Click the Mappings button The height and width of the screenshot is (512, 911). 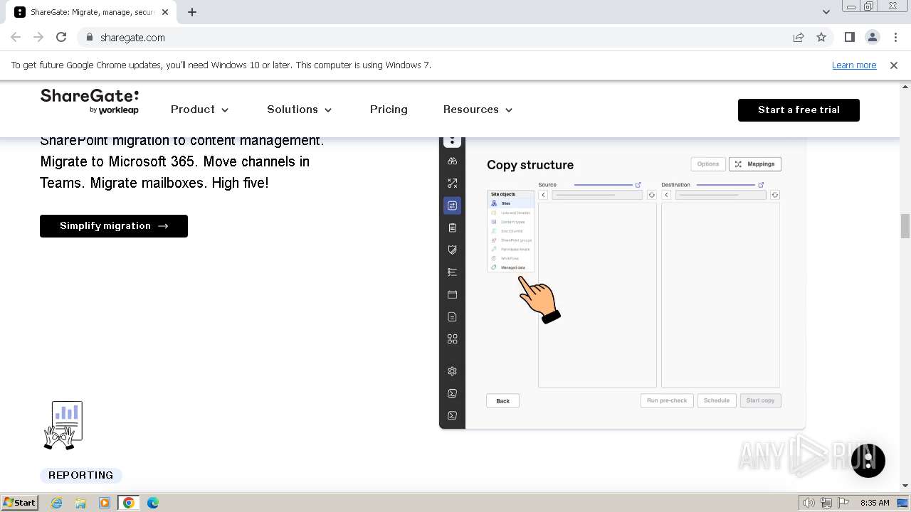point(755,164)
